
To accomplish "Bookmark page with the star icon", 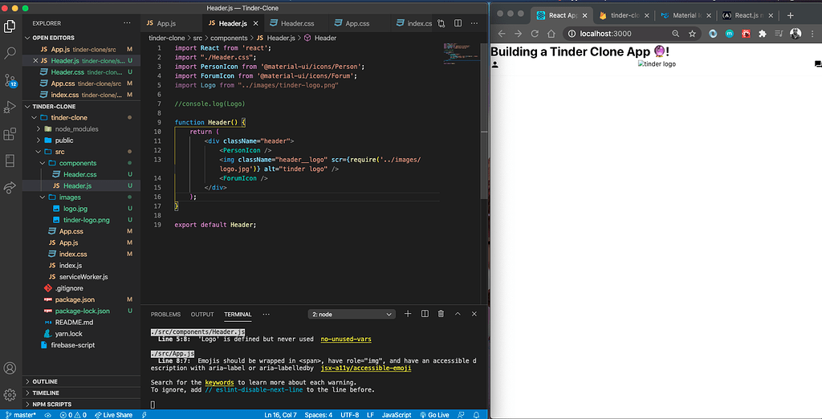I will coord(693,34).
